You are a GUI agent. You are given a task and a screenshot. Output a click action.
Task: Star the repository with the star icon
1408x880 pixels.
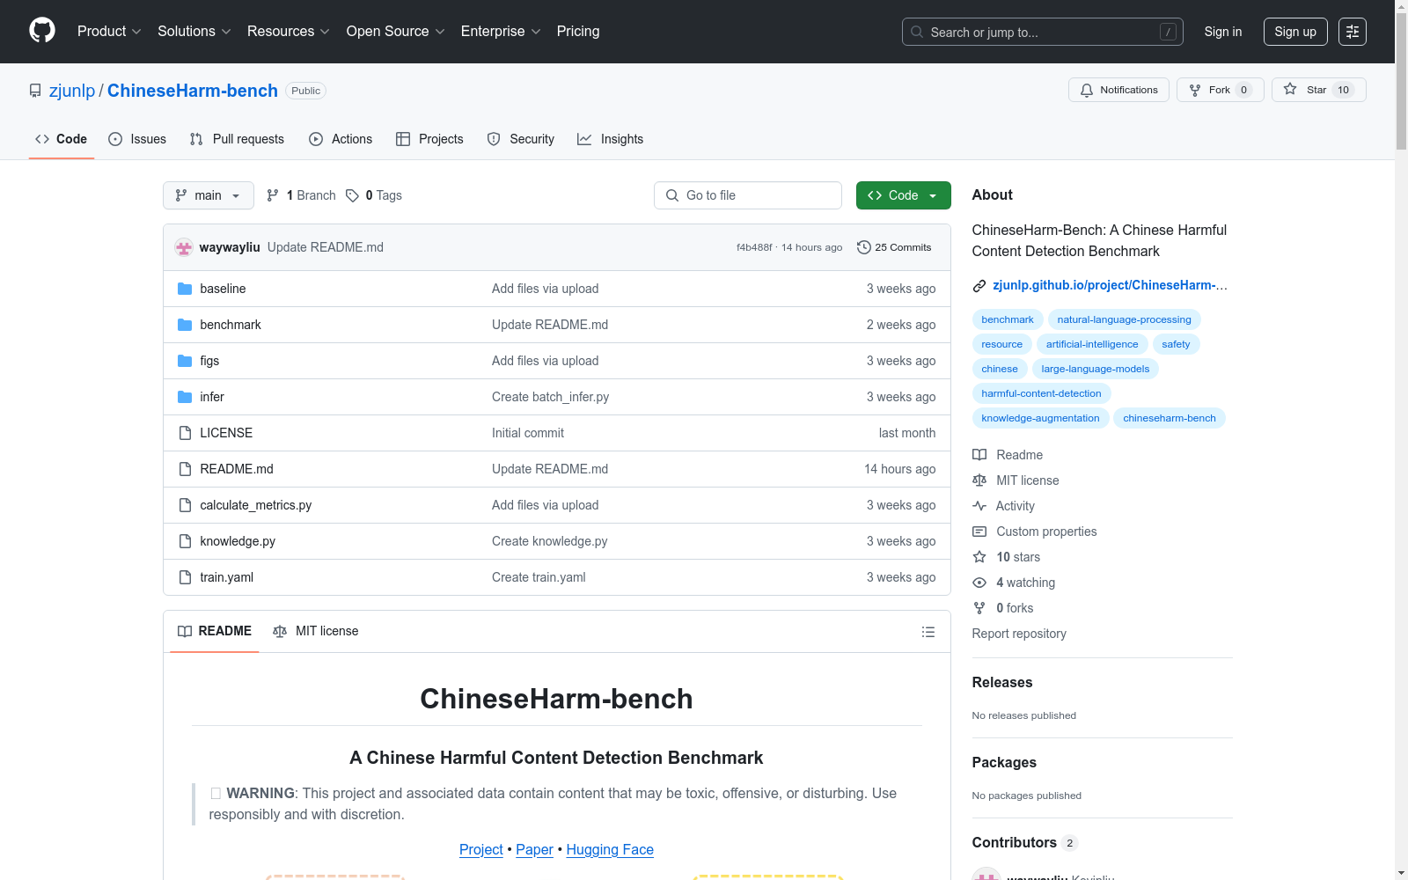(1290, 89)
